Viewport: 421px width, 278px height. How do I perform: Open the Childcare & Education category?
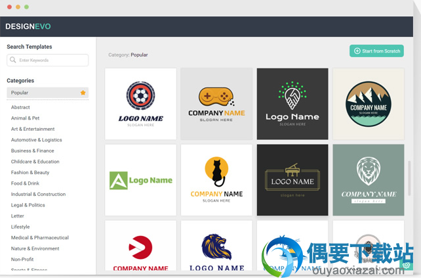coord(35,162)
